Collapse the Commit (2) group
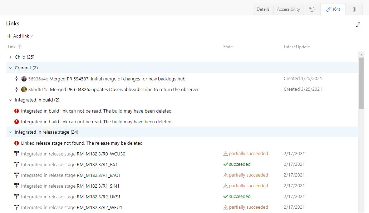The width and height of the screenshot is (369, 213). tap(10, 68)
